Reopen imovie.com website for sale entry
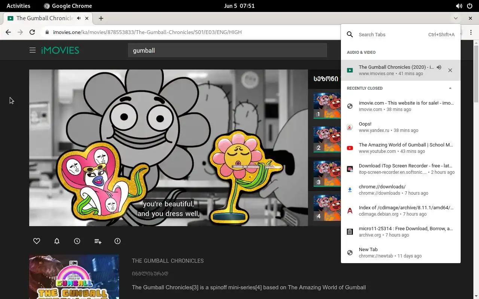The width and height of the screenshot is (479, 299). click(x=401, y=106)
